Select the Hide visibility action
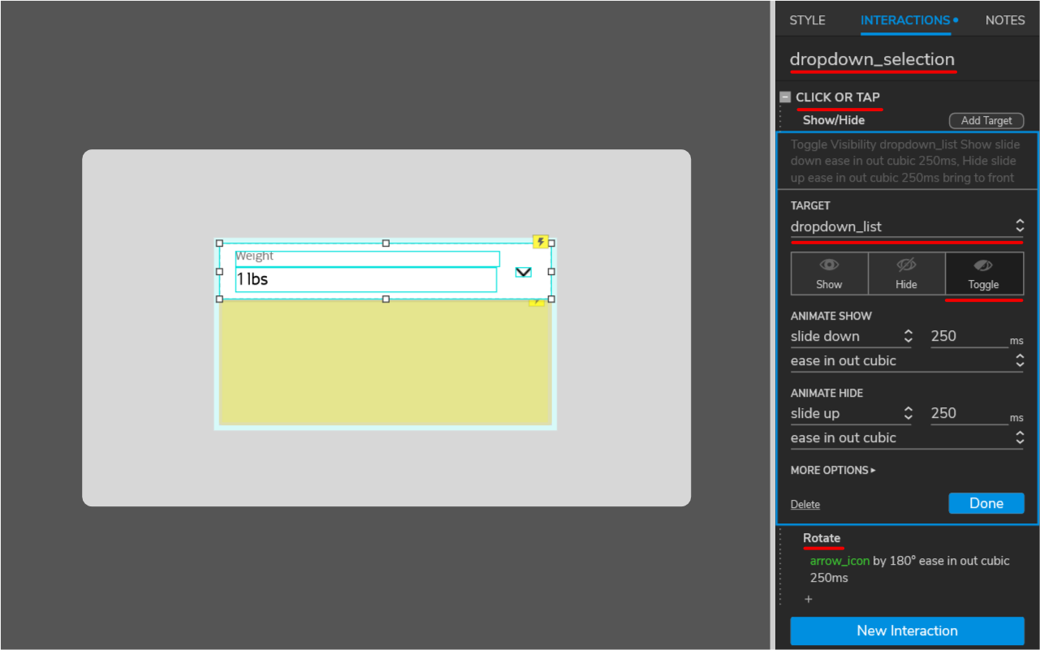This screenshot has height=650, width=1040. point(906,273)
